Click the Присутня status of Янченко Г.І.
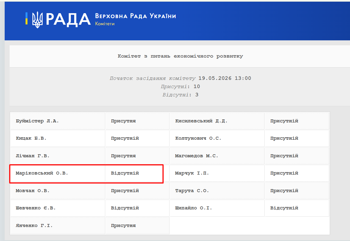The image size is (350, 241). click(123, 226)
